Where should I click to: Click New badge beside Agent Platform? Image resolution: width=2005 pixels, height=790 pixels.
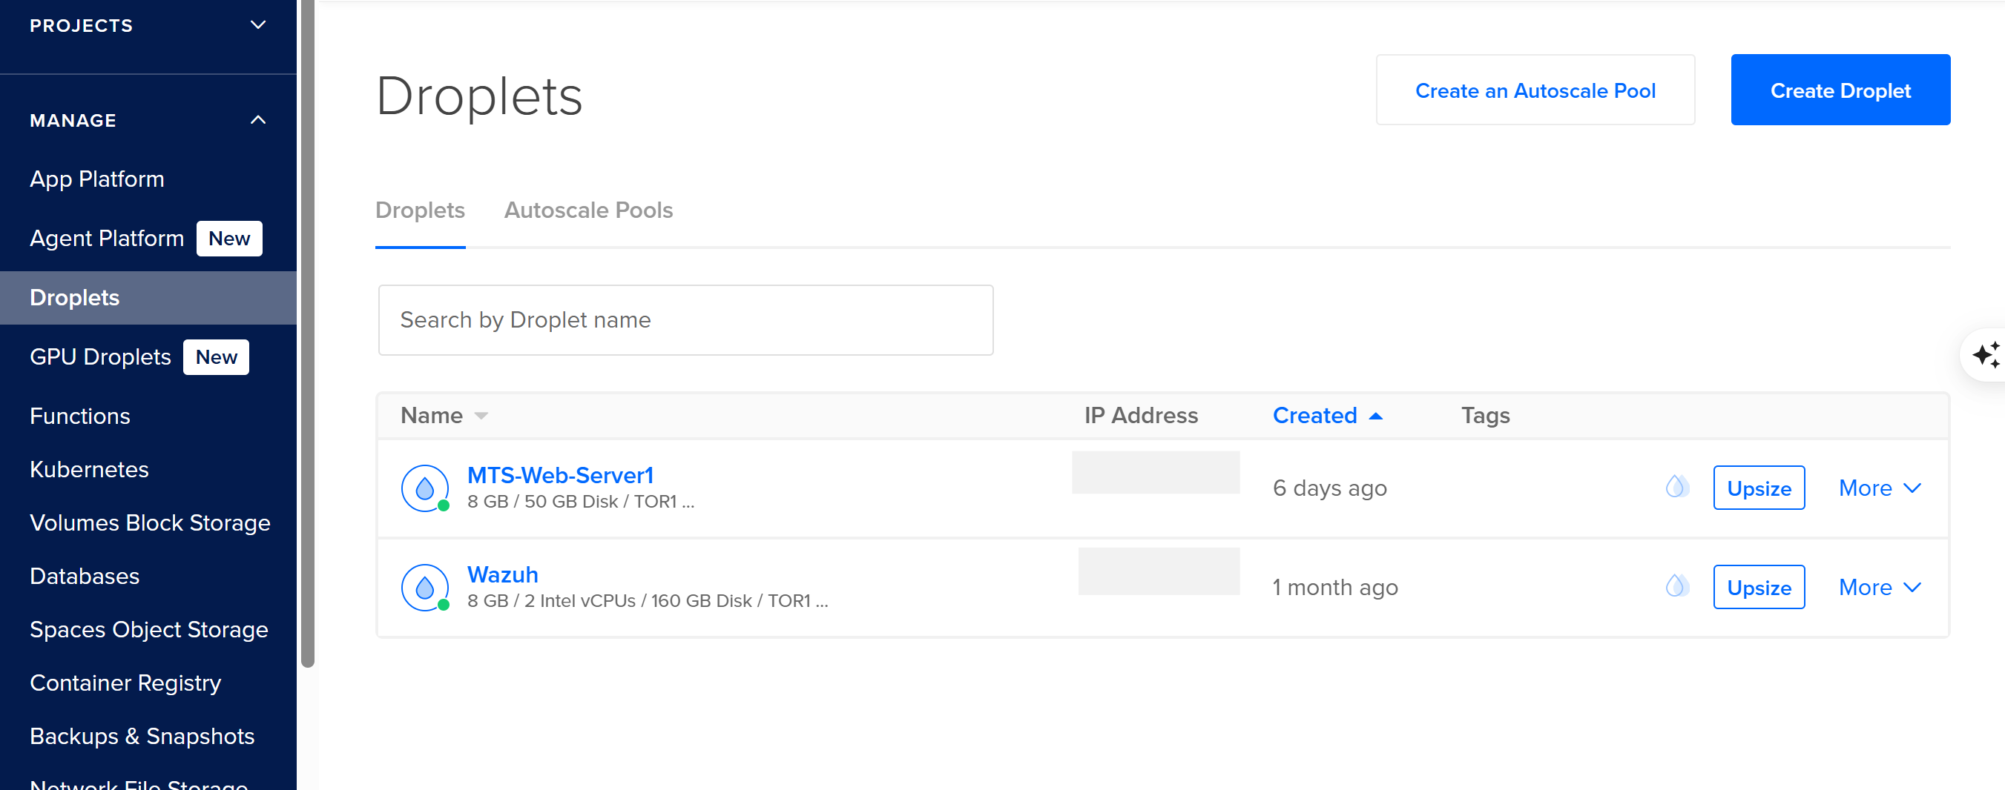[x=228, y=239]
